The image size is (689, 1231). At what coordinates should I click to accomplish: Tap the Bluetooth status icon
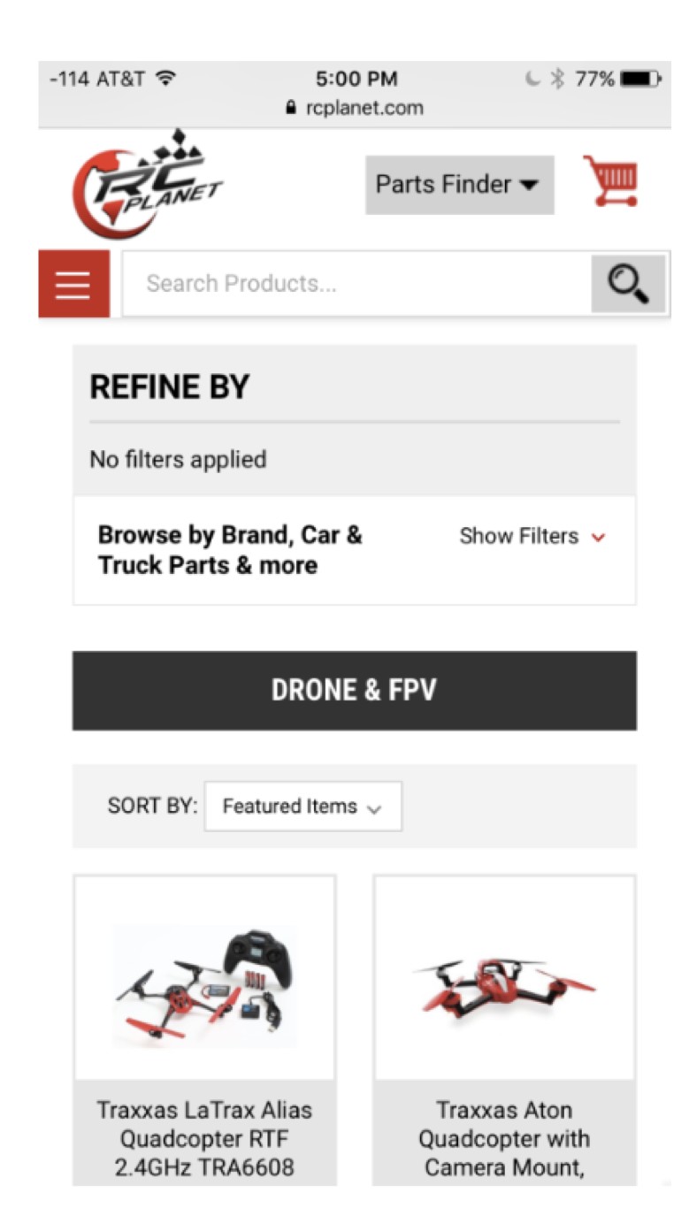point(557,79)
